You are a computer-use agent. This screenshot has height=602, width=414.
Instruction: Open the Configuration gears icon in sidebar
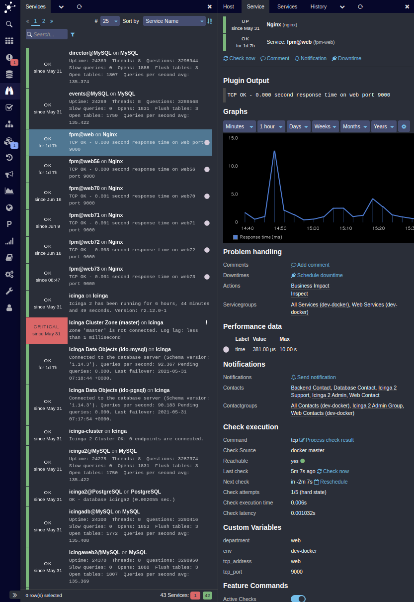coord(9,274)
